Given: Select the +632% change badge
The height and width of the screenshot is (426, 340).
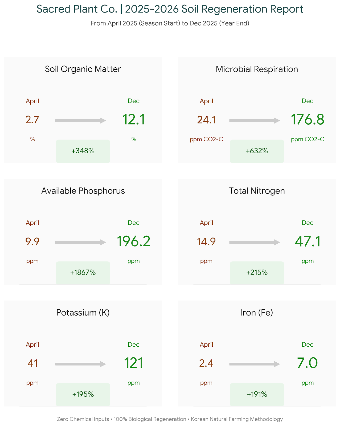Looking at the screenshot, I should coord(257,151).
